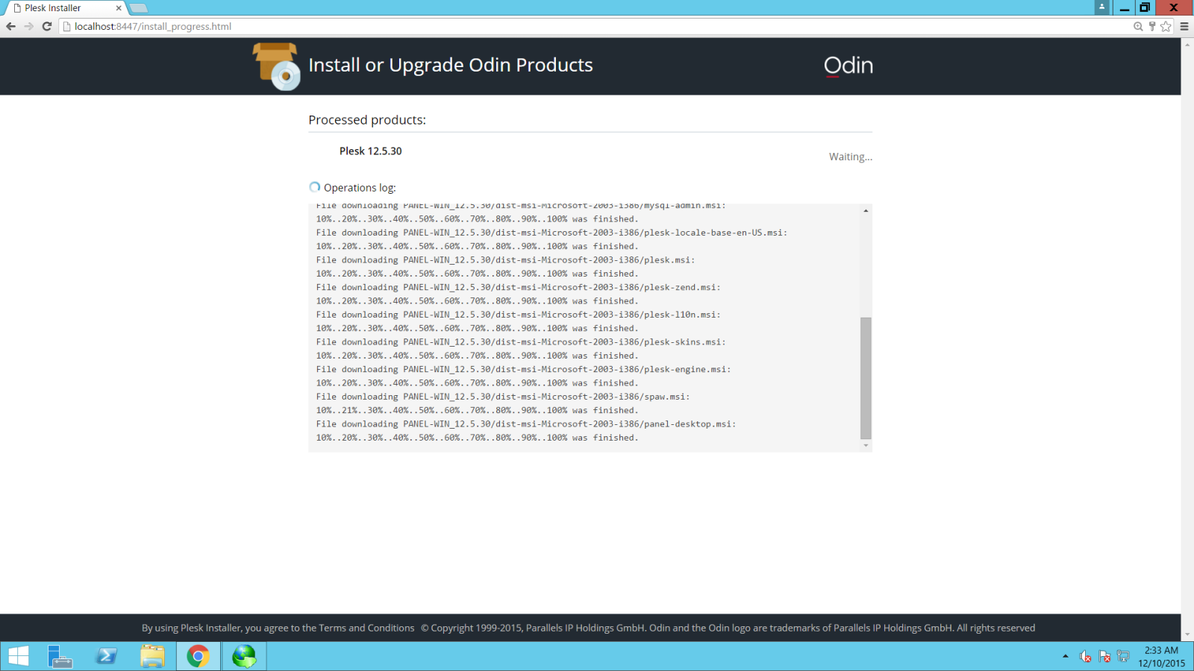Open a new browser tab
This screenshot has width=1194, height=671.
tap(139, 8)
